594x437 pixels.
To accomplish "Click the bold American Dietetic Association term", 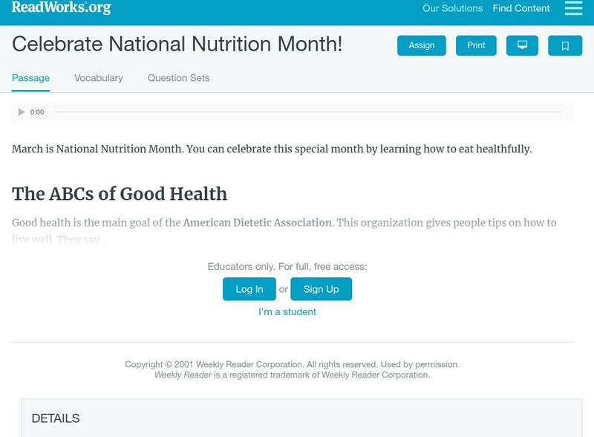I will [x=257, y=223].
